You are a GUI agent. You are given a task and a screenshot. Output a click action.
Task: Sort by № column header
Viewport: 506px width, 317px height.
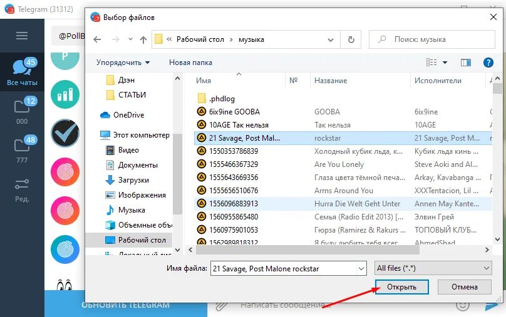point(293,81)
